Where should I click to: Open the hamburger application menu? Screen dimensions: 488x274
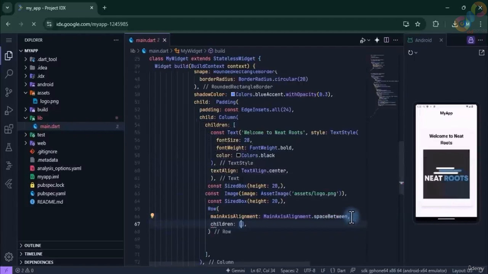[9, 40]
